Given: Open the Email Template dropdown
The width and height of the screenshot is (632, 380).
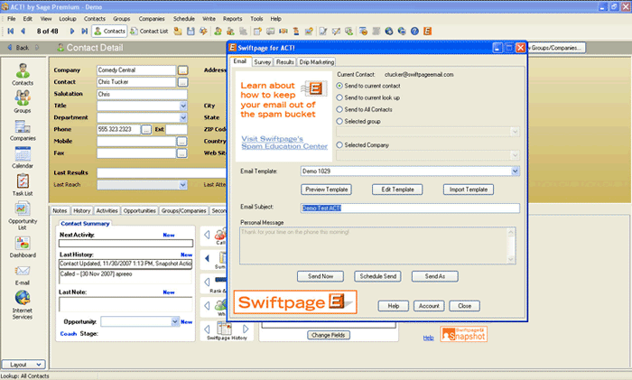Looking at the screenshot, I should [x=515, y=171].
